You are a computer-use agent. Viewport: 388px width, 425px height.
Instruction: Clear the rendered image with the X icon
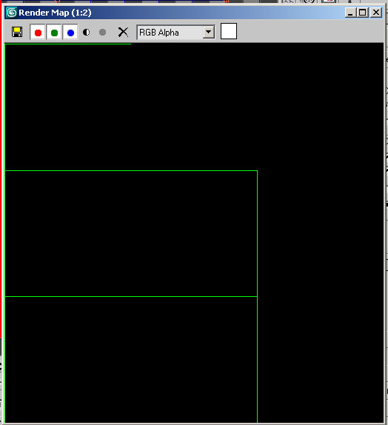coord(123,32)
